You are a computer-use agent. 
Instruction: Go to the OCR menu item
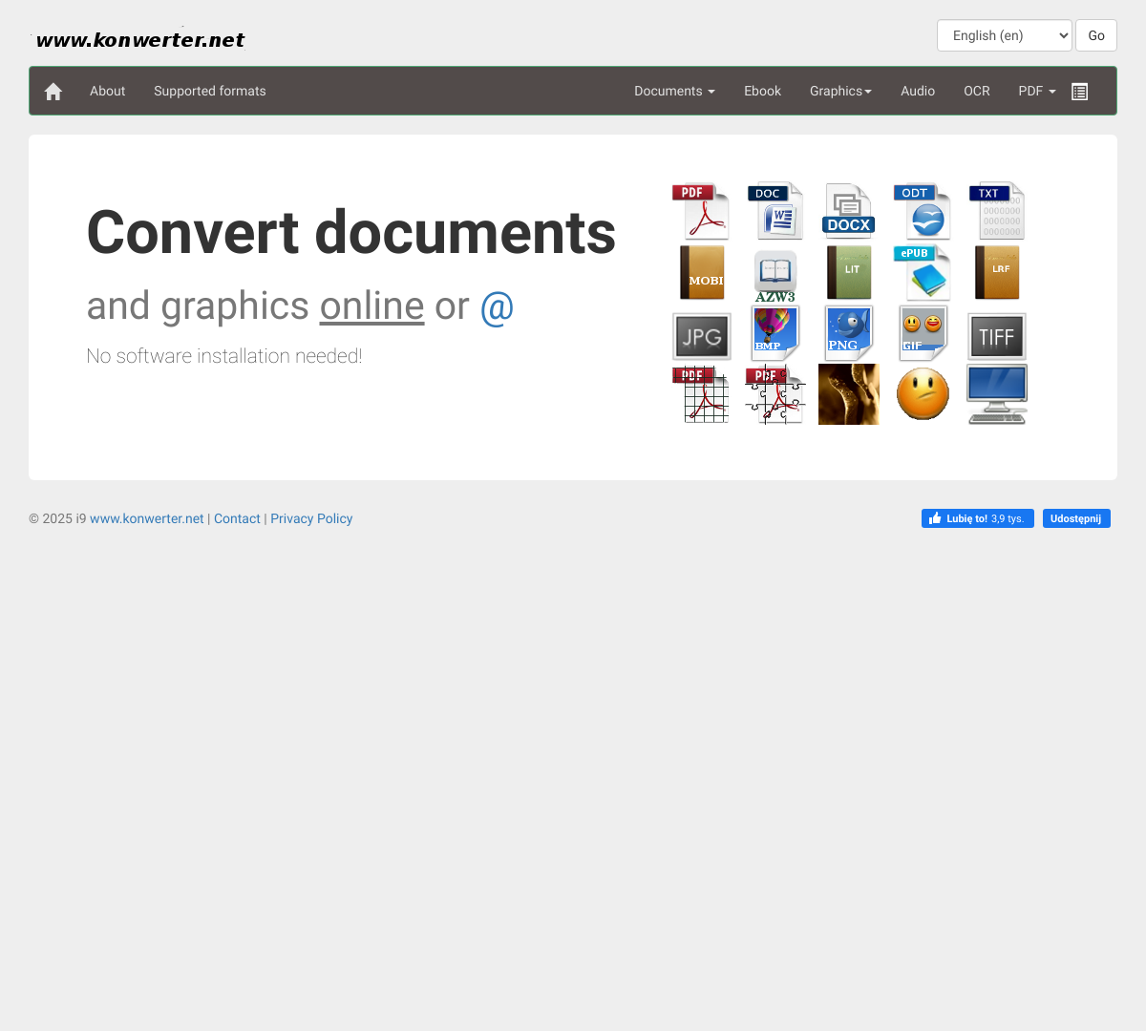(x=976, y=92)
